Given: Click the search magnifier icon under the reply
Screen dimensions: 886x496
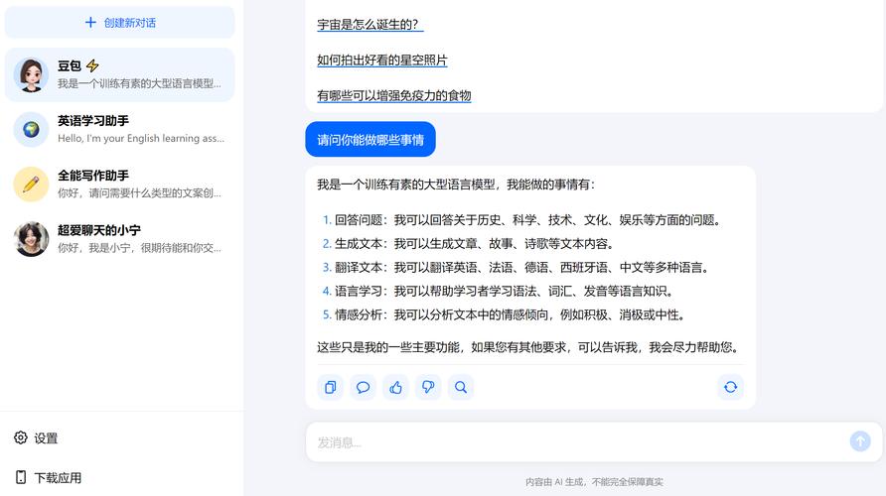Looking at the screenshot, I should click(461, 387).
